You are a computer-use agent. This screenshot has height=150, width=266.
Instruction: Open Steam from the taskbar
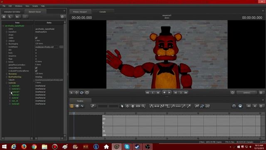pyautogui.click(x=137, y=147)
